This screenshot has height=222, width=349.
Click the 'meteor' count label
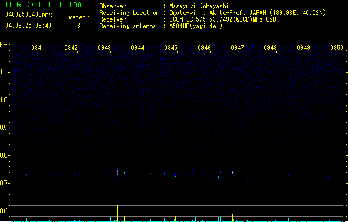79,17
